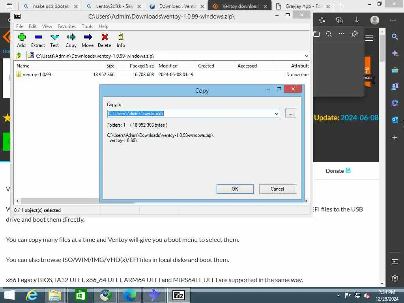Expand the 7-Zip address bar dropdown
The height and width of the screenshot is (303, 404).
coord(306,56)
